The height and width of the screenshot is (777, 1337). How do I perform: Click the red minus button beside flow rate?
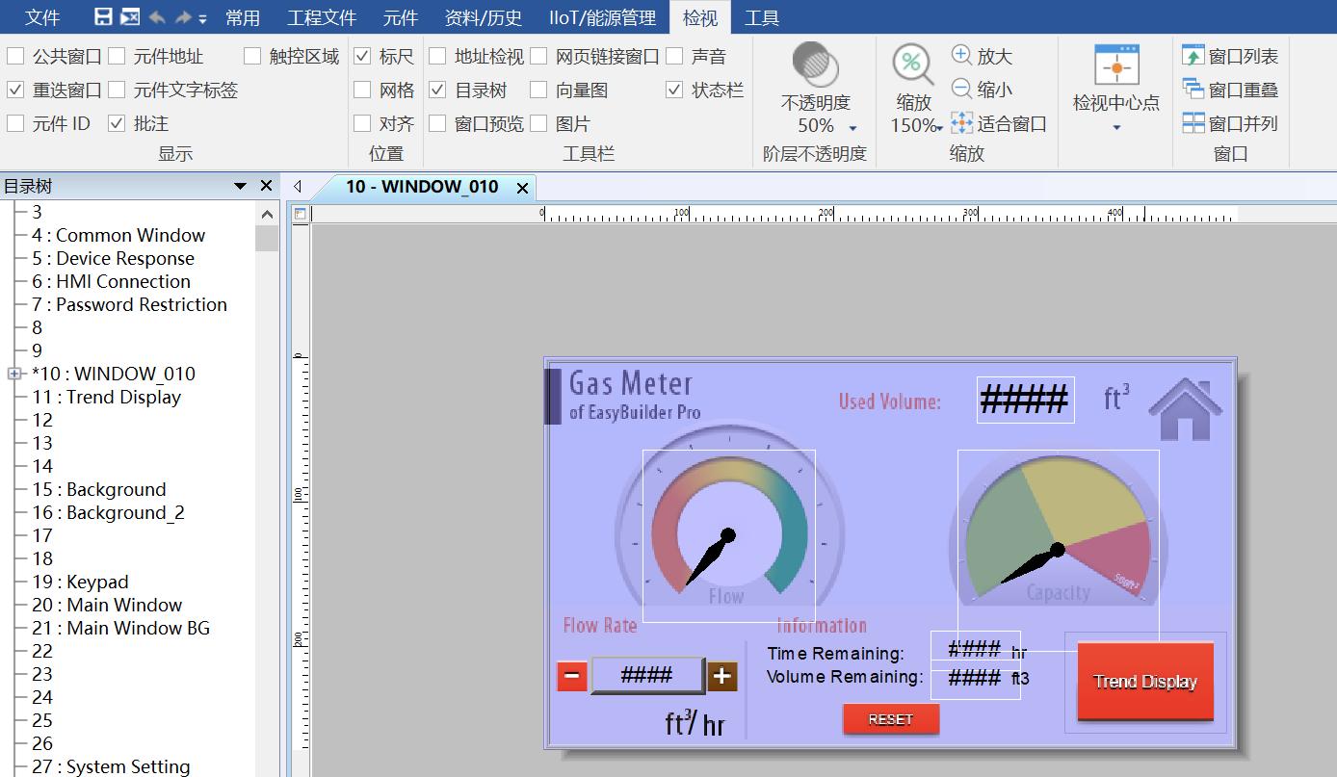click(x=572, y=676)
